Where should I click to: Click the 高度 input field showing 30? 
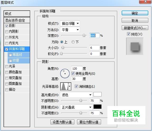click(77, 79)
